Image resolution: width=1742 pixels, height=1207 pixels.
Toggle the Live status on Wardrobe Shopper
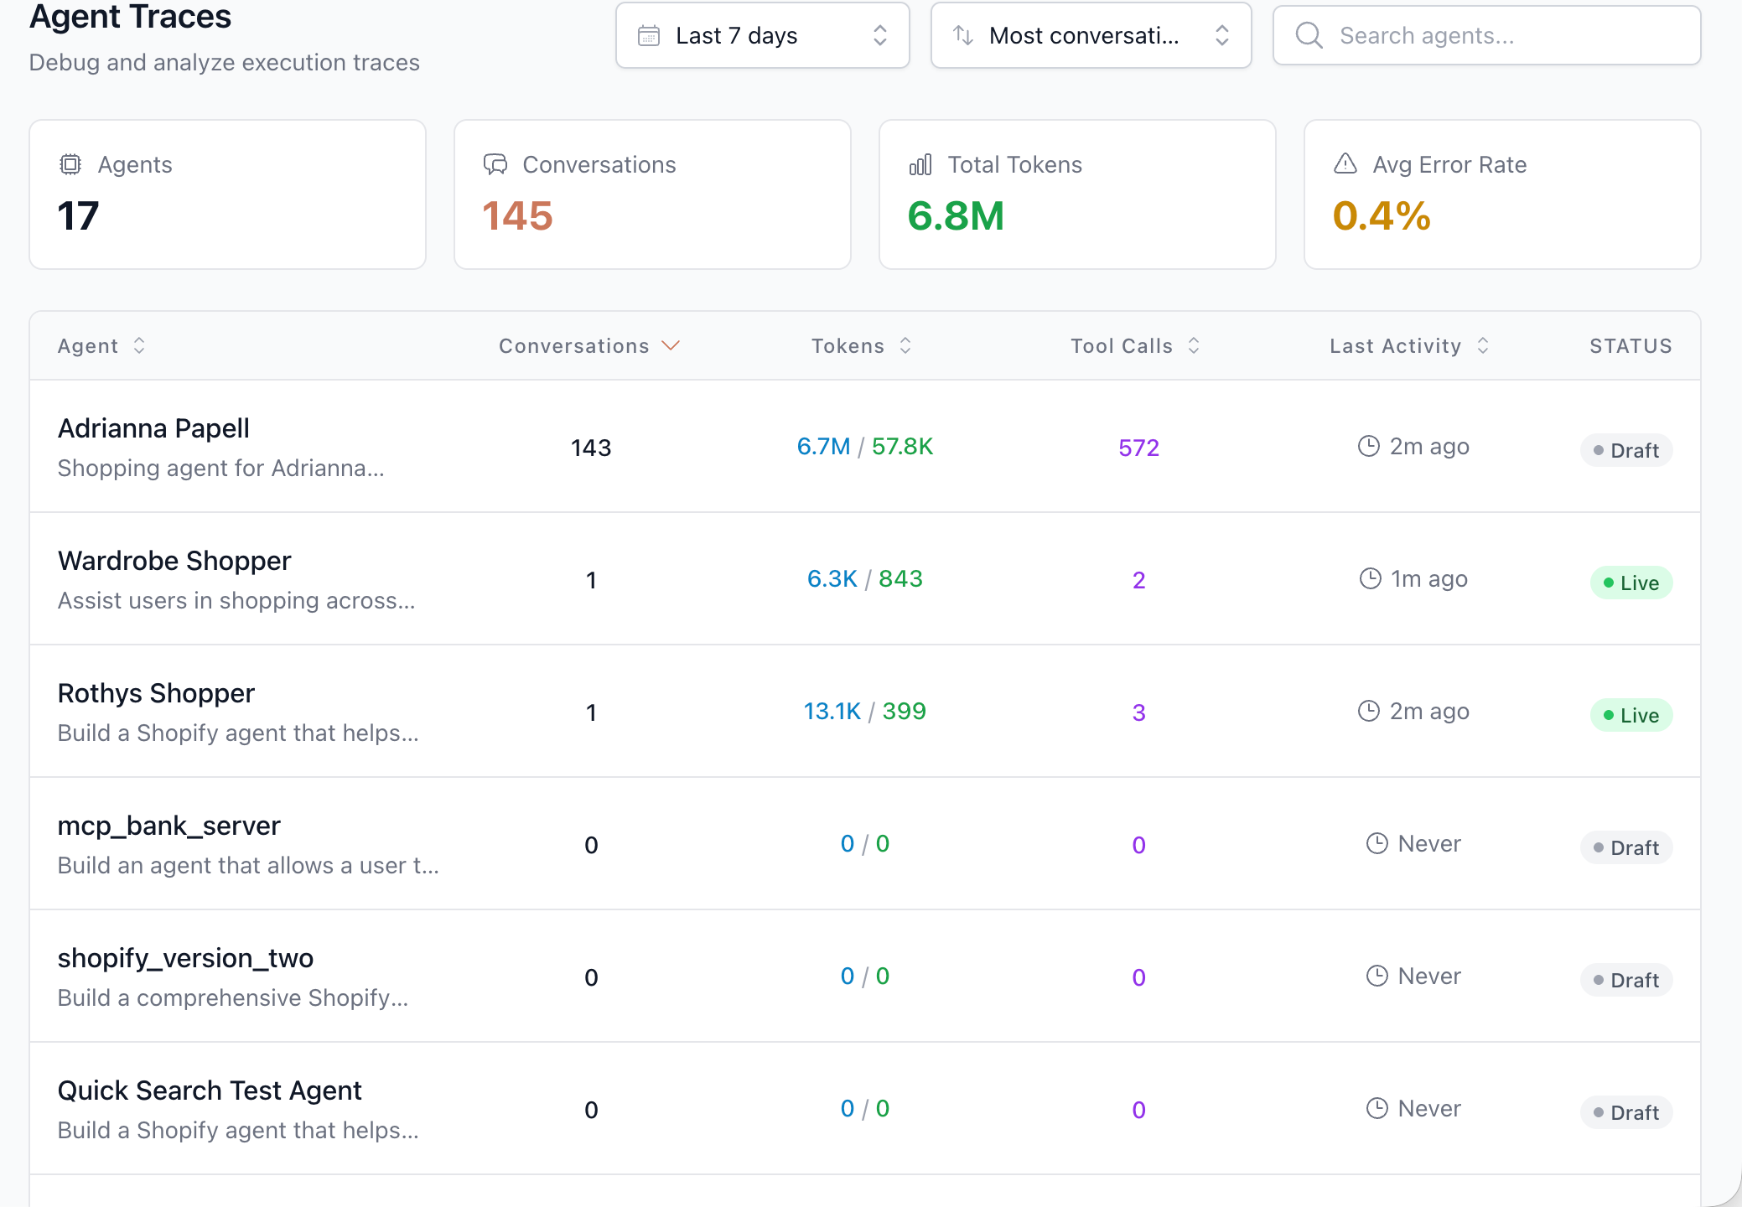point(1631,582)
